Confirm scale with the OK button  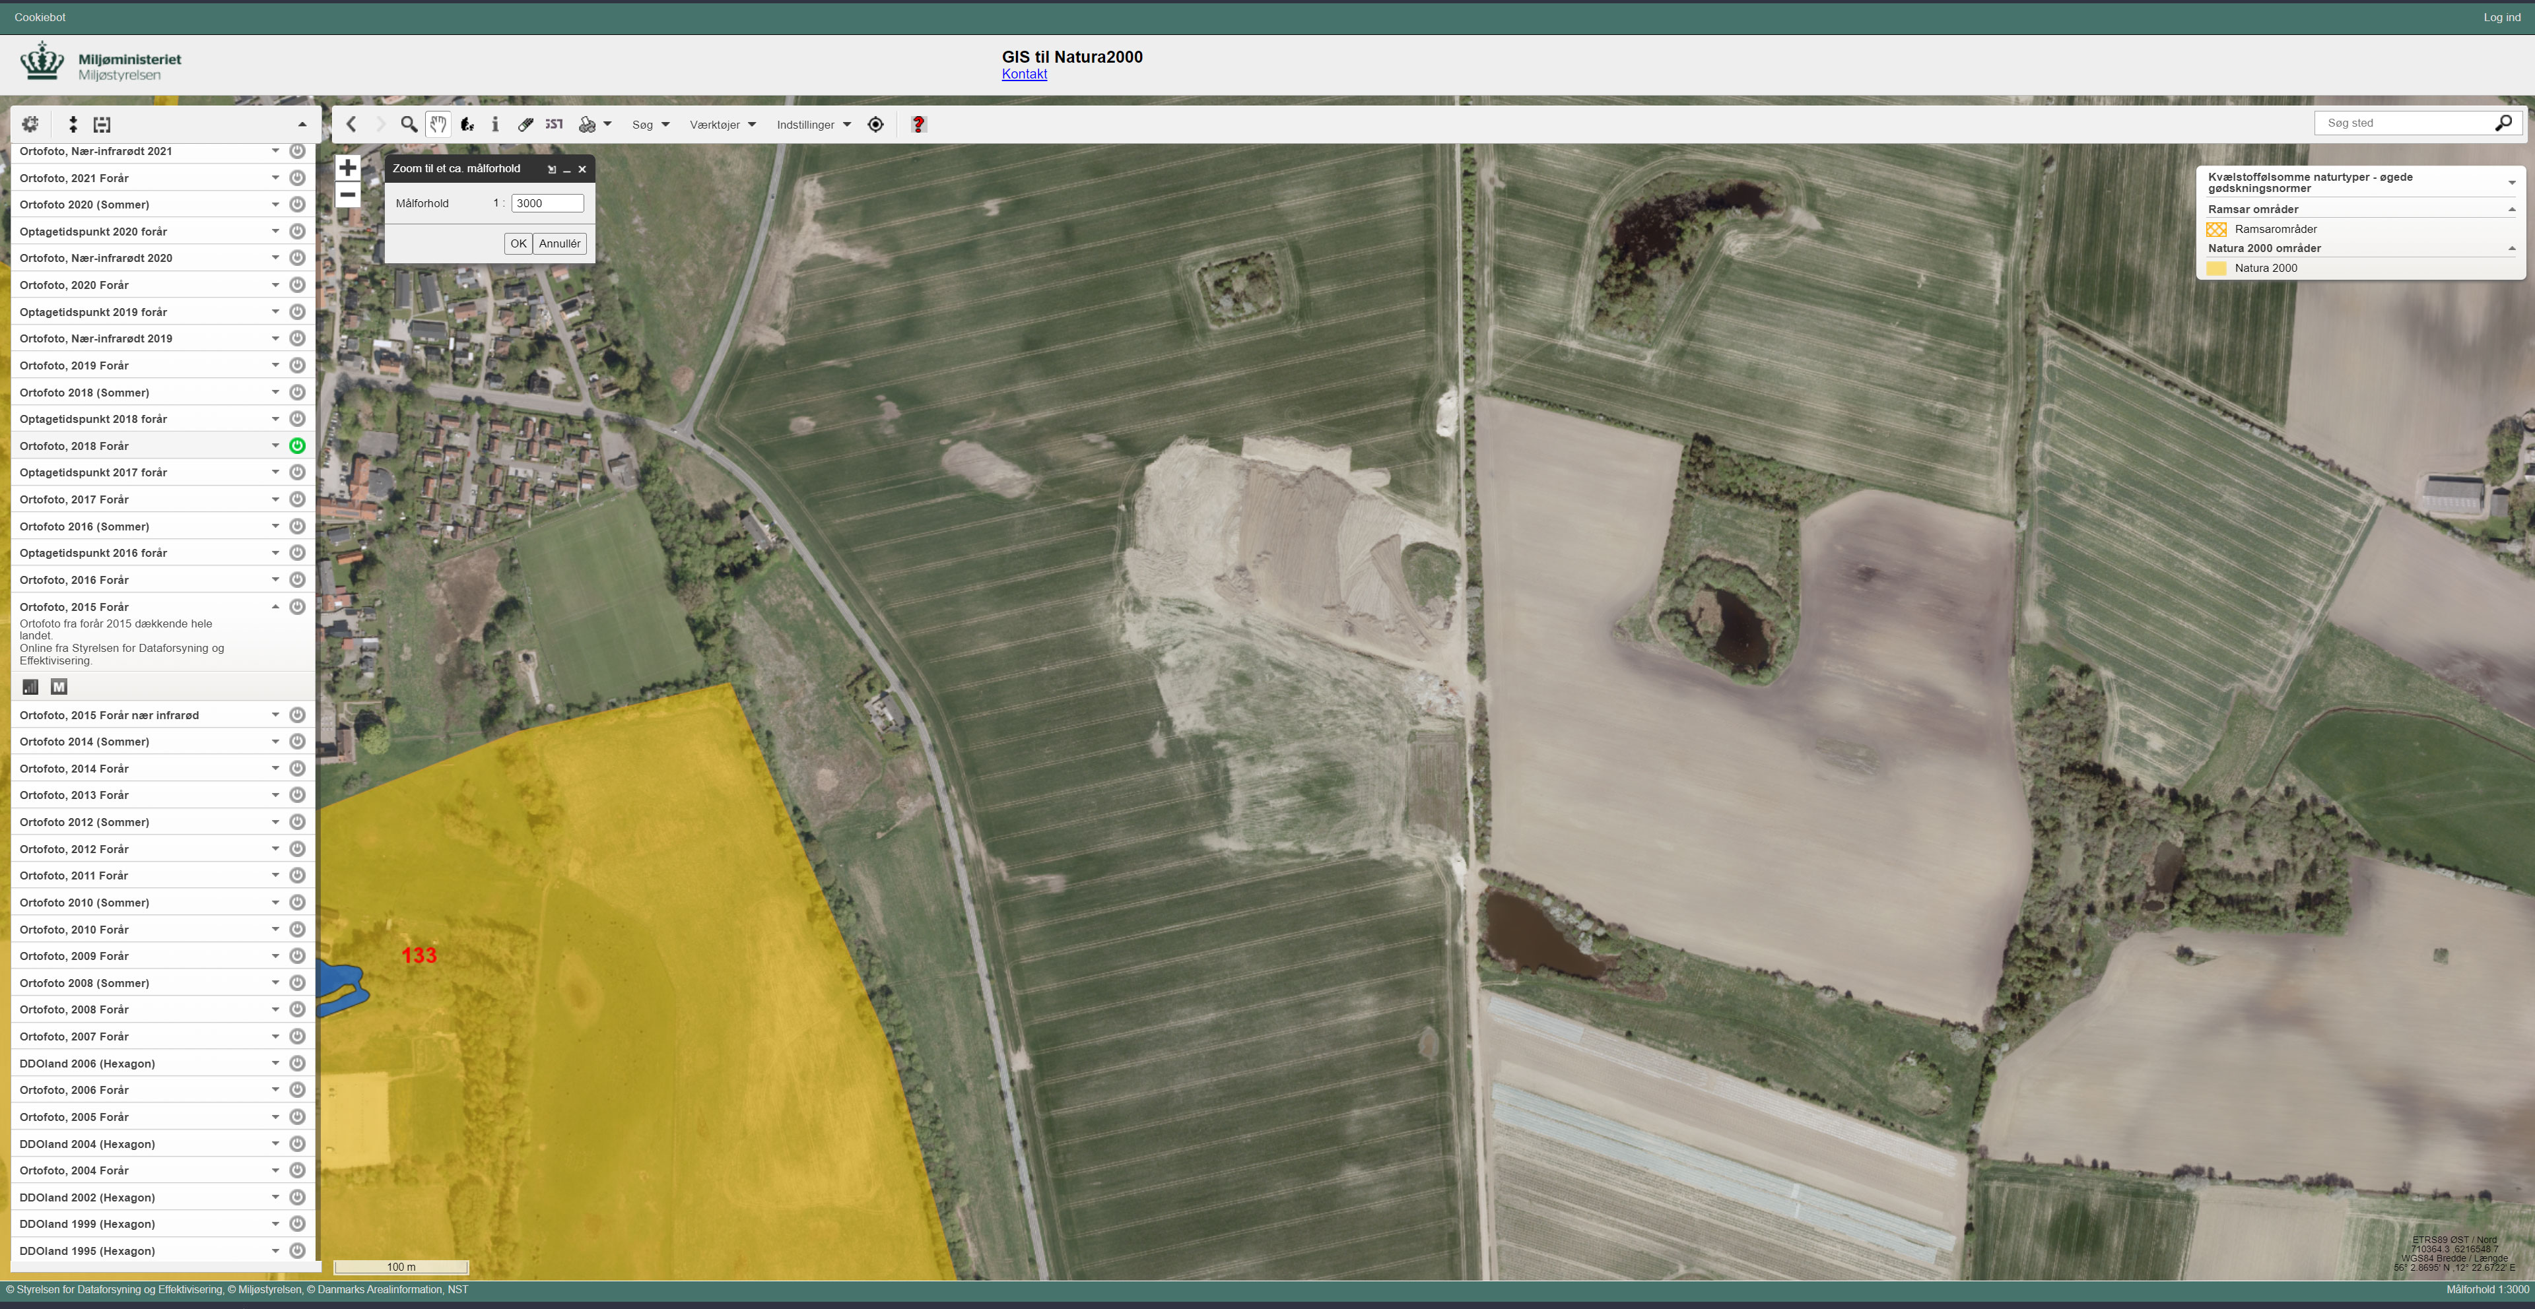pos(518,244)
